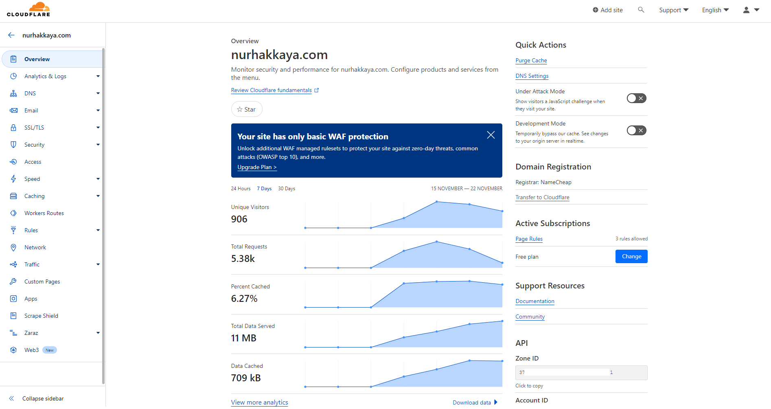
Task: Open Workers Routes in sidebar
Action: coord(44,213)
